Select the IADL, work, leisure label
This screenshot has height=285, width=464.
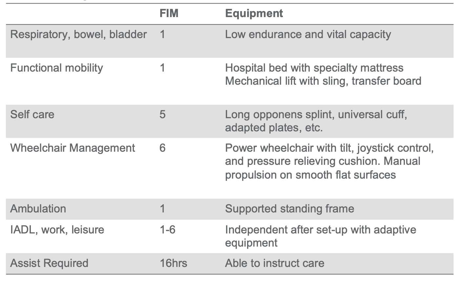(x=57, y=230)
